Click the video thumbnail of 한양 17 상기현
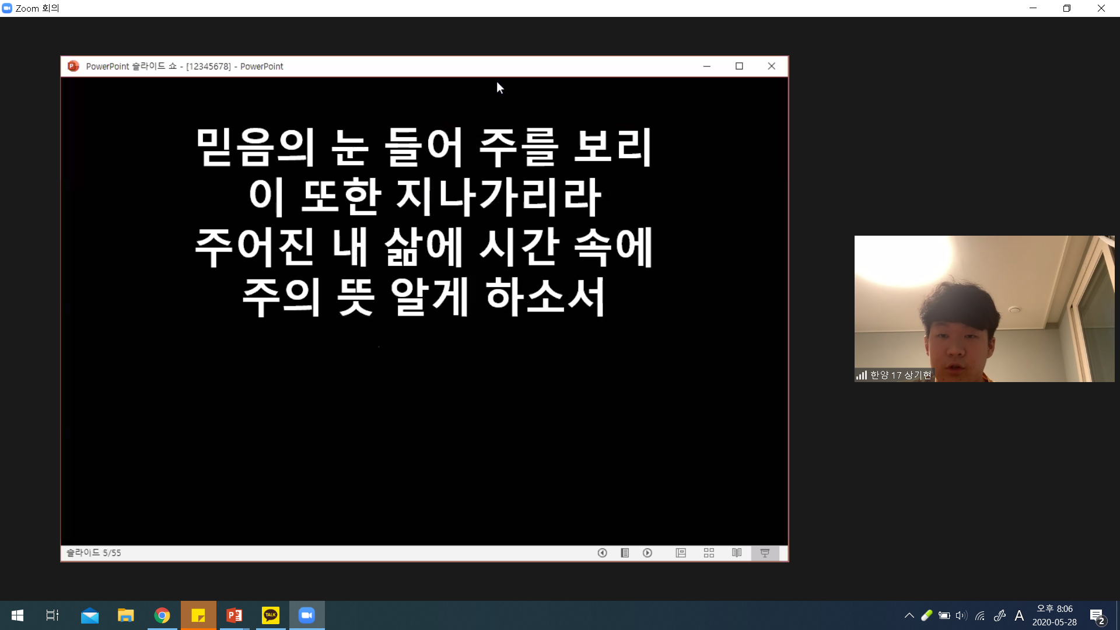The height and width of the screenshot is (630, 1120). (984, 309)
